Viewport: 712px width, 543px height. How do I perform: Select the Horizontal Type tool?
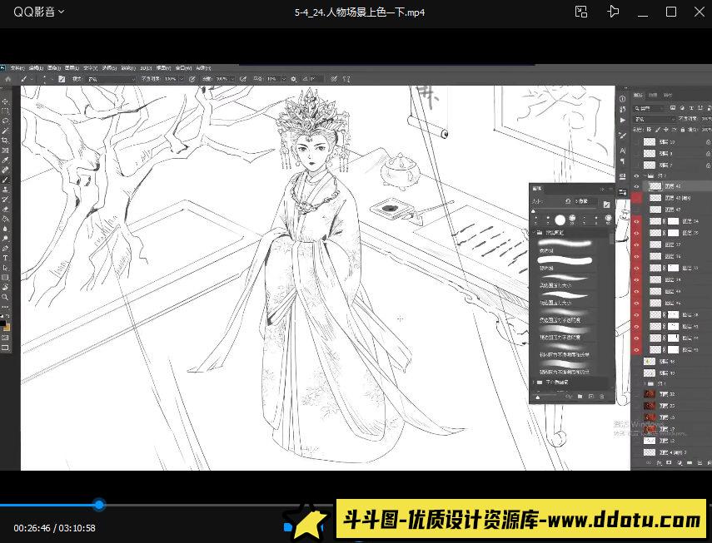pos(5,258)
